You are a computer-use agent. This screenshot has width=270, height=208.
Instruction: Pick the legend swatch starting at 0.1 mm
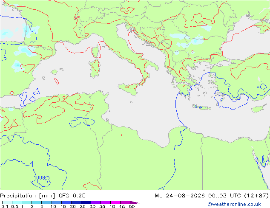[x=7, y=202]
